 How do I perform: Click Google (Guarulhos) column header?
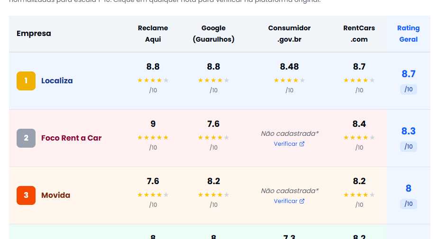(x=213, y=34)
